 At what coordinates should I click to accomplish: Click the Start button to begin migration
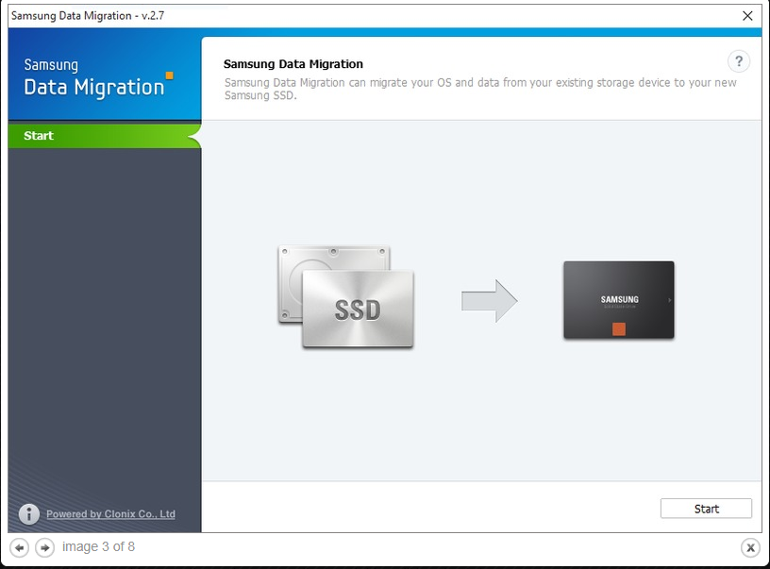coord(706,509)
